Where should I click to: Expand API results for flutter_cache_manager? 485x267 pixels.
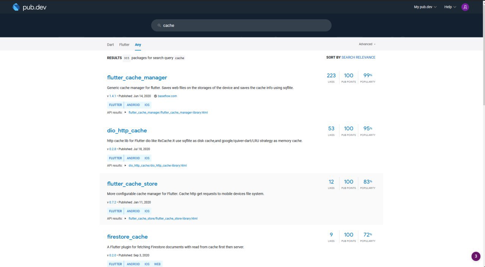pyautogui.click(x=125, y=112)
